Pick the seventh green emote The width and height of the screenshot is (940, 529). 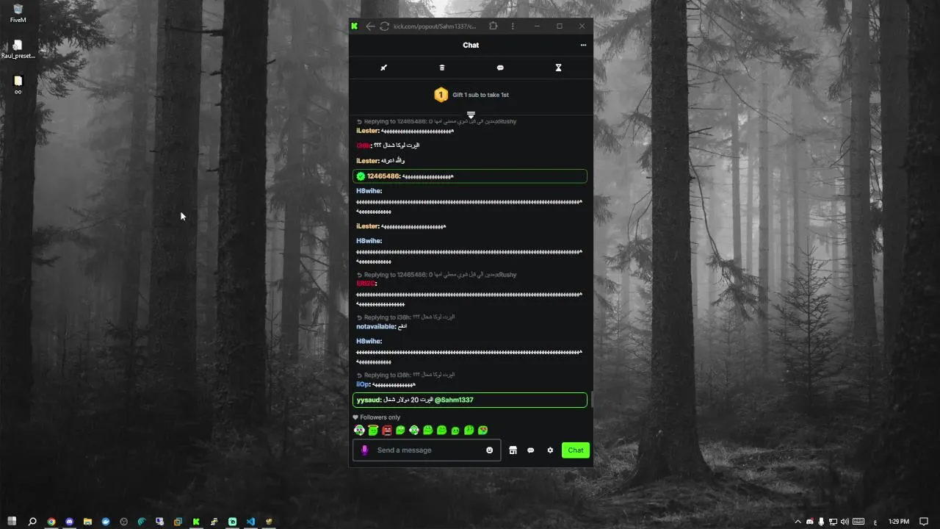point(441,431)
